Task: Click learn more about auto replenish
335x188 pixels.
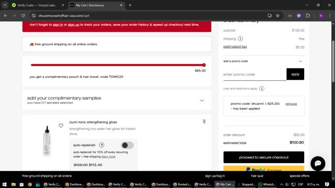Action: [x=108, y=157]
